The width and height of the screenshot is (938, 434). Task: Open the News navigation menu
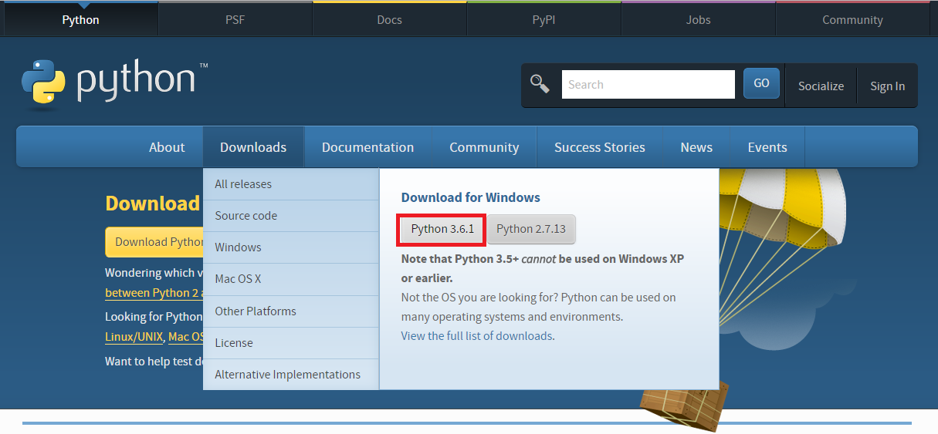696,147
